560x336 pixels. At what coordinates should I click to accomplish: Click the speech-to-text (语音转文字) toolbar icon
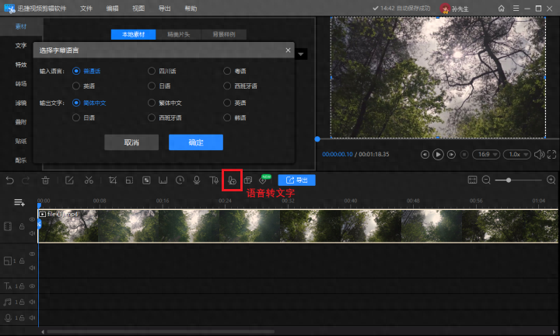coord(232,180)
